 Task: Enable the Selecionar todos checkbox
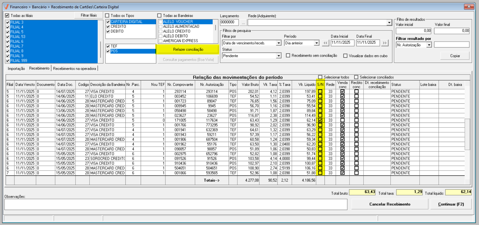pyautogui.click(x=320, y=77)
